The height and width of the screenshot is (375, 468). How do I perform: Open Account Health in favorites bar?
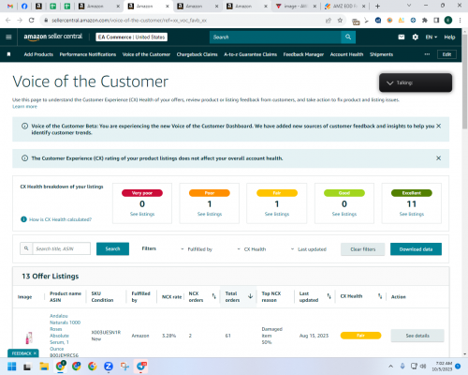(346, 54)
